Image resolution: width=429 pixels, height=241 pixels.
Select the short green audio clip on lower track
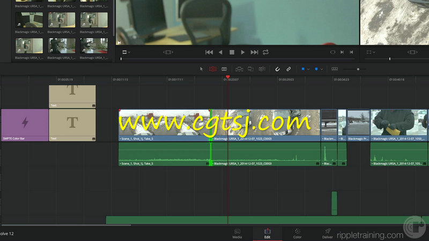(334, 203)
